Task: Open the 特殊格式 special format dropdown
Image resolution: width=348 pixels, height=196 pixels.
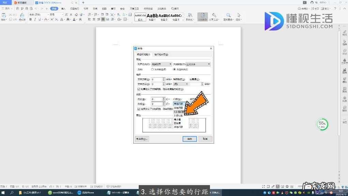Action: point(186,84)
